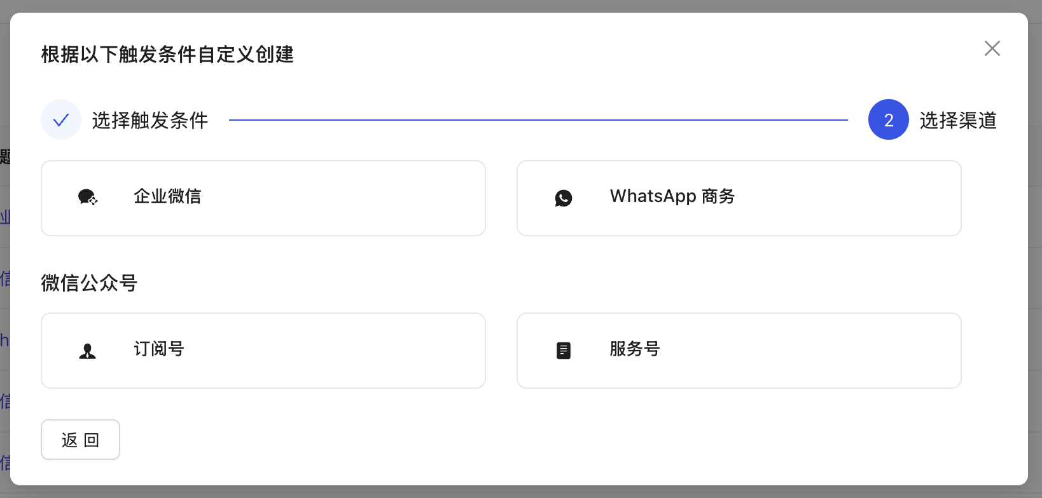The image size is (1042, 498).
Task: Click the 选择渠道 step label
Action: tap(959, 120)
